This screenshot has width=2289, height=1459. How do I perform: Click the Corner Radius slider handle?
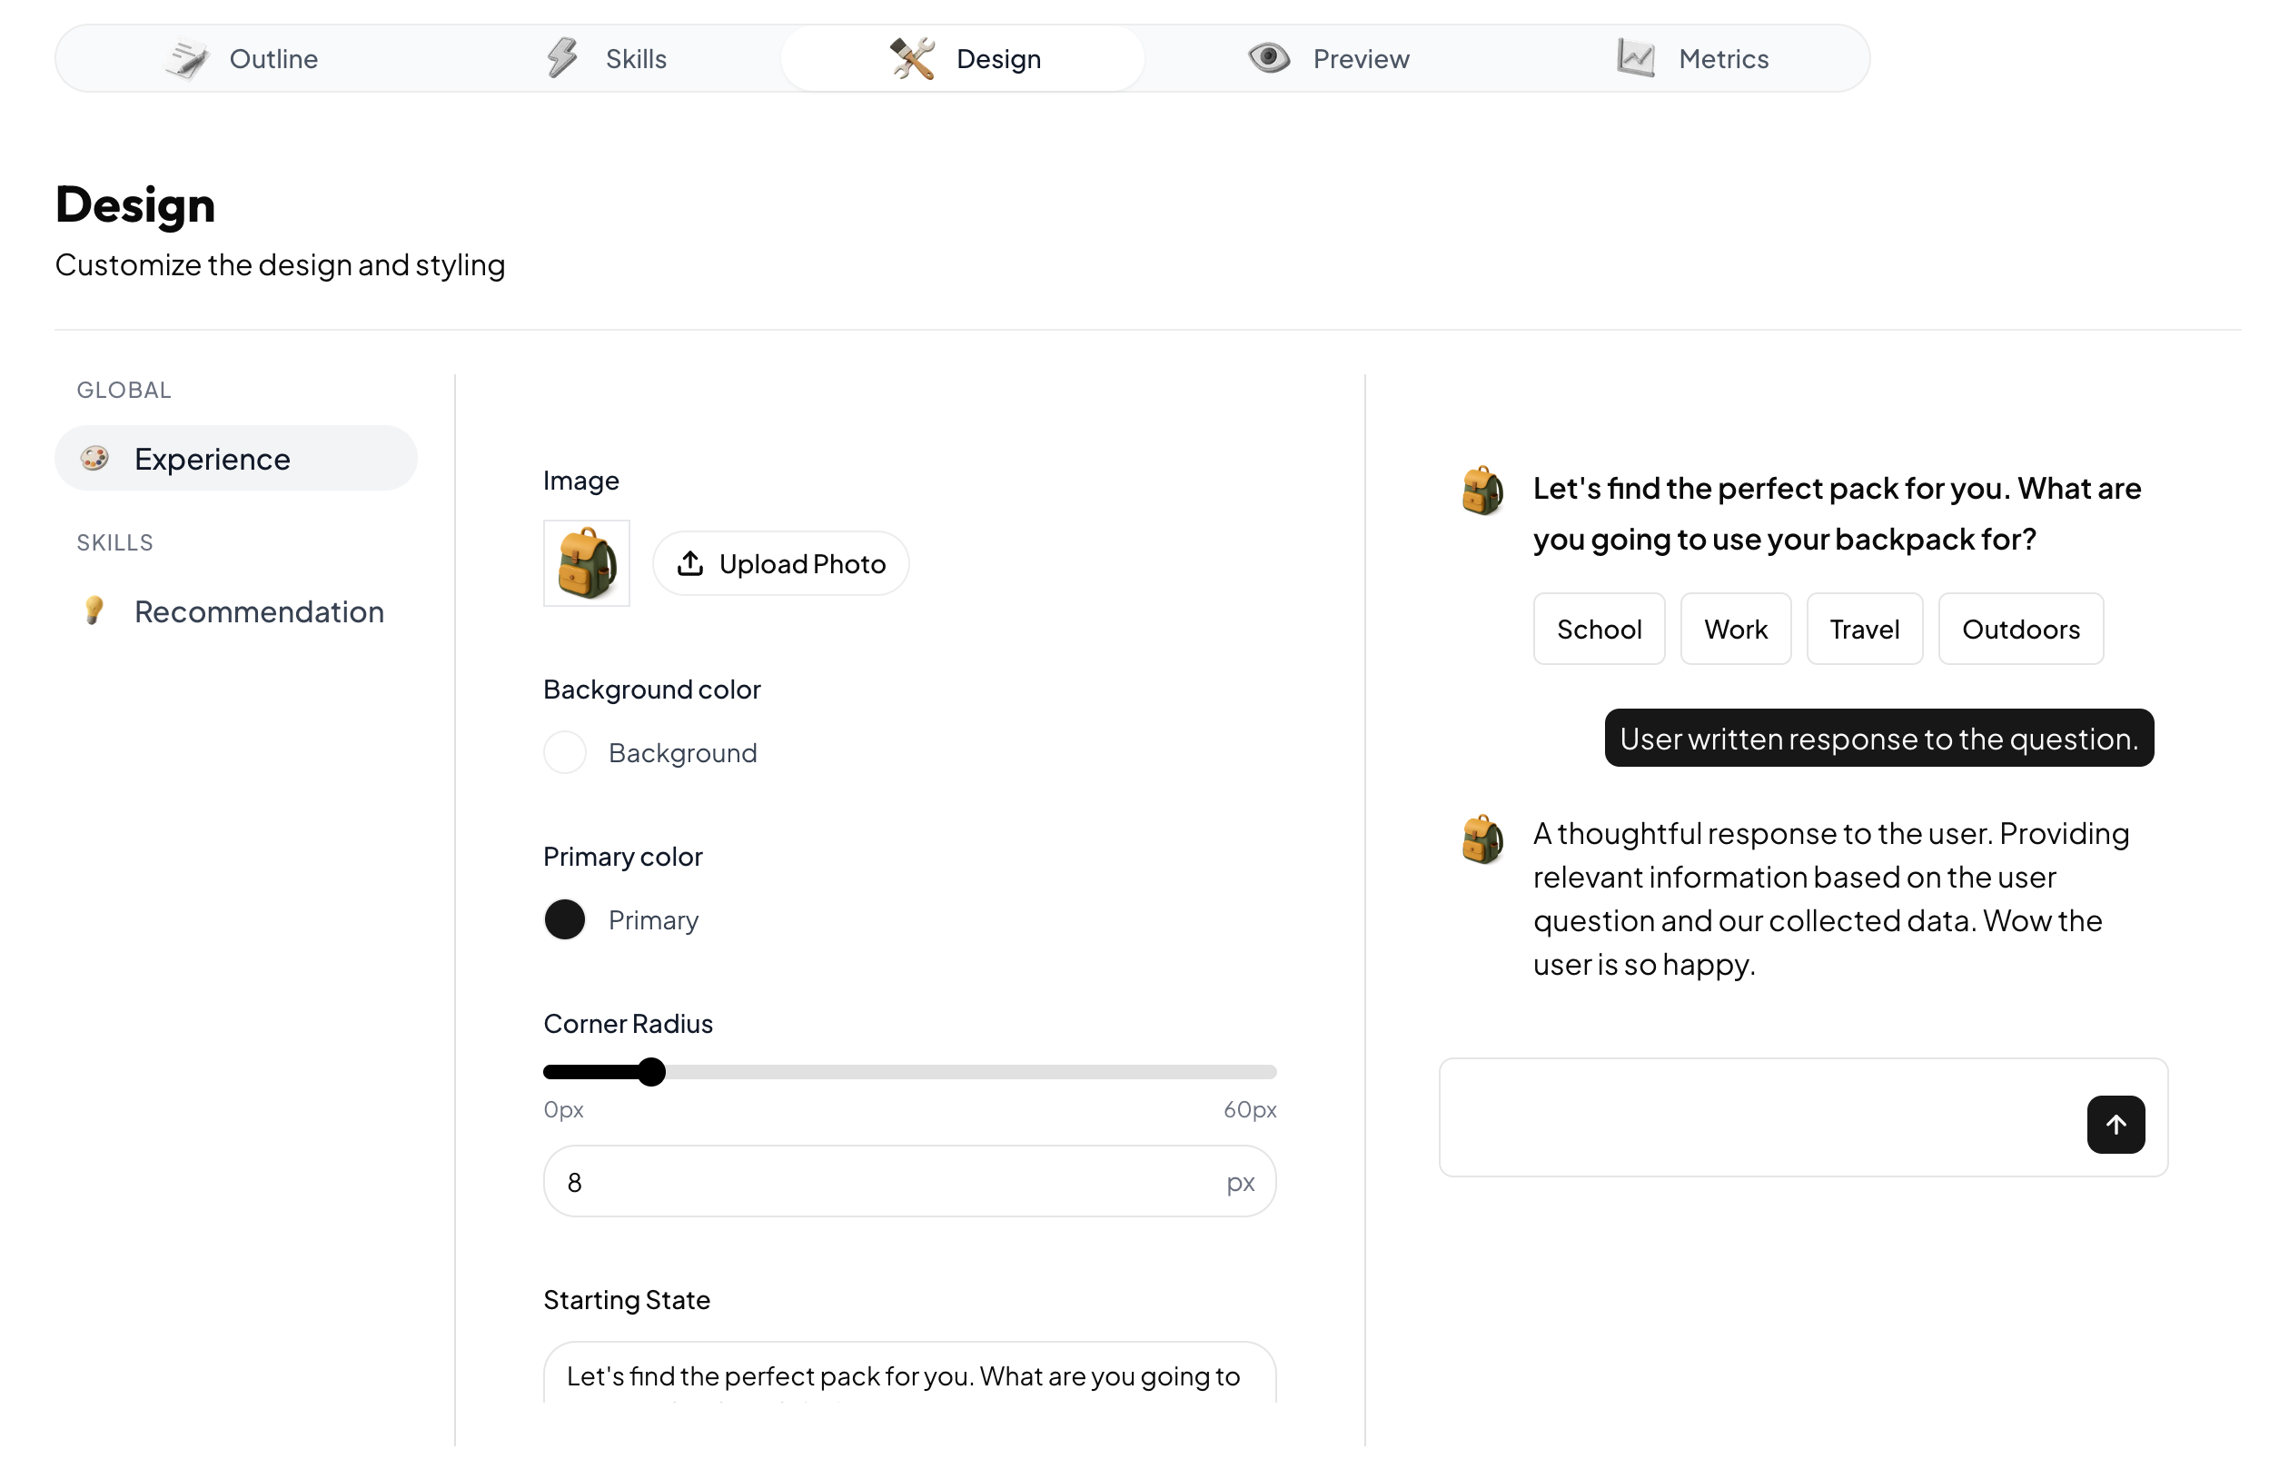click(651, 1072)
